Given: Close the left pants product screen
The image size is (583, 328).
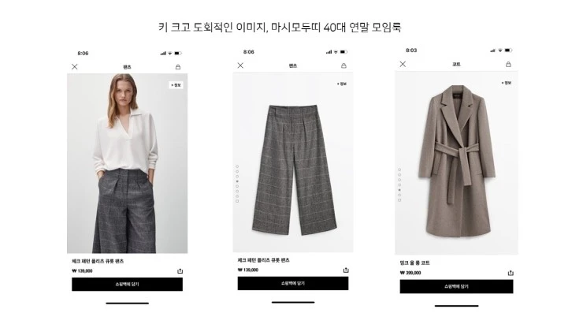Looking at the screenshot, I should click(75, 67).
